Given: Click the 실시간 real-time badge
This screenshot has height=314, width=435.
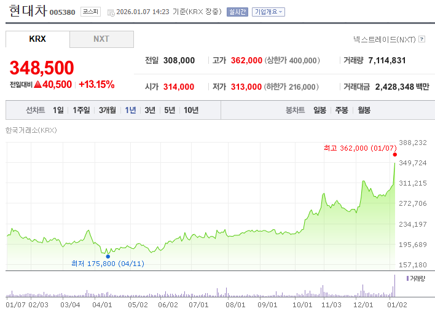Looking at the screenshot, I should click(x=237, y=12).
